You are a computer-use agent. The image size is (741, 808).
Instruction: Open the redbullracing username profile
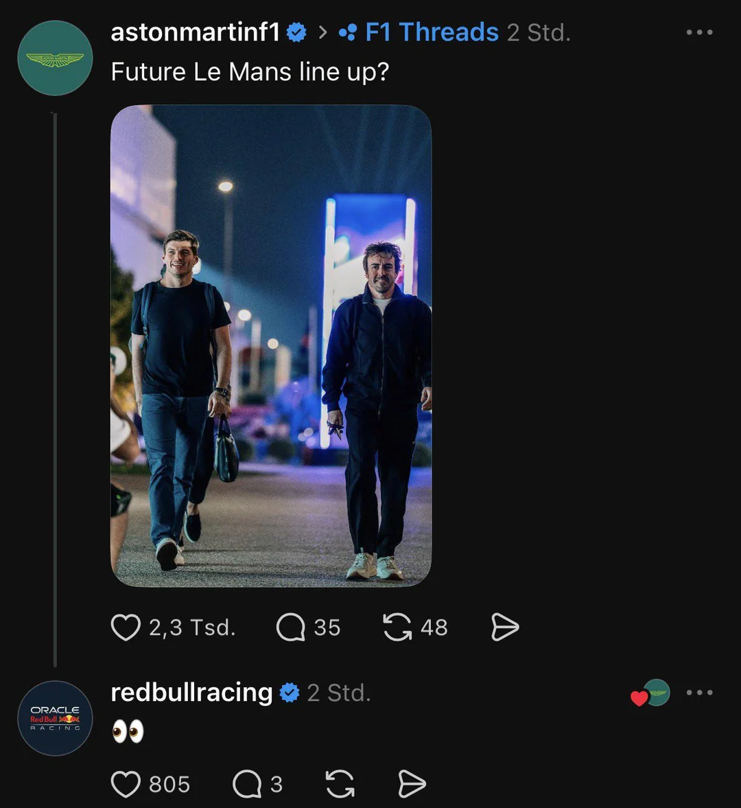[x=191, y=692]
